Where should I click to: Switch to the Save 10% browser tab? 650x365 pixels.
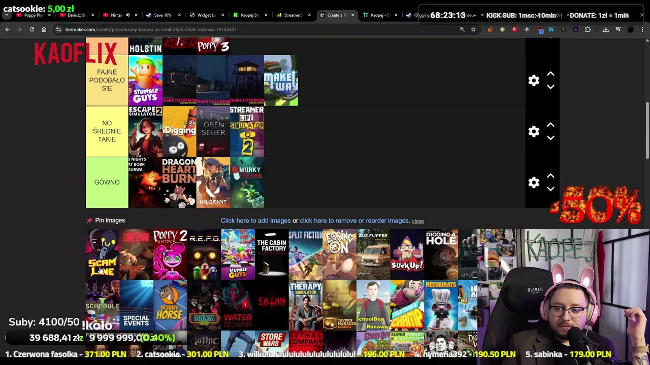coord(162,15)
